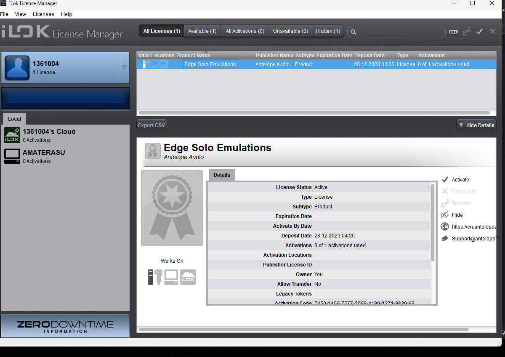
Task: Click the Export CSV button
Action: tap(151, 125)
